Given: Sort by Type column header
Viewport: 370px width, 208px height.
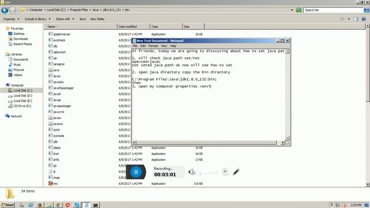Looking at the screenshot, I should (x=166, y=27).
